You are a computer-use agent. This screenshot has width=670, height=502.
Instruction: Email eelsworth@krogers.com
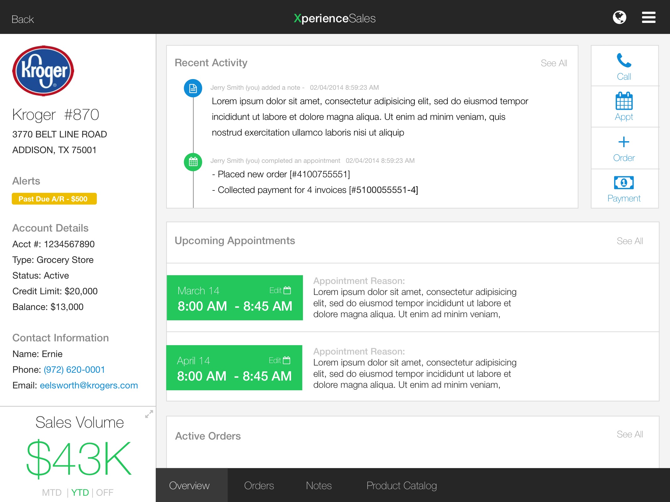[x=89, y=385]
